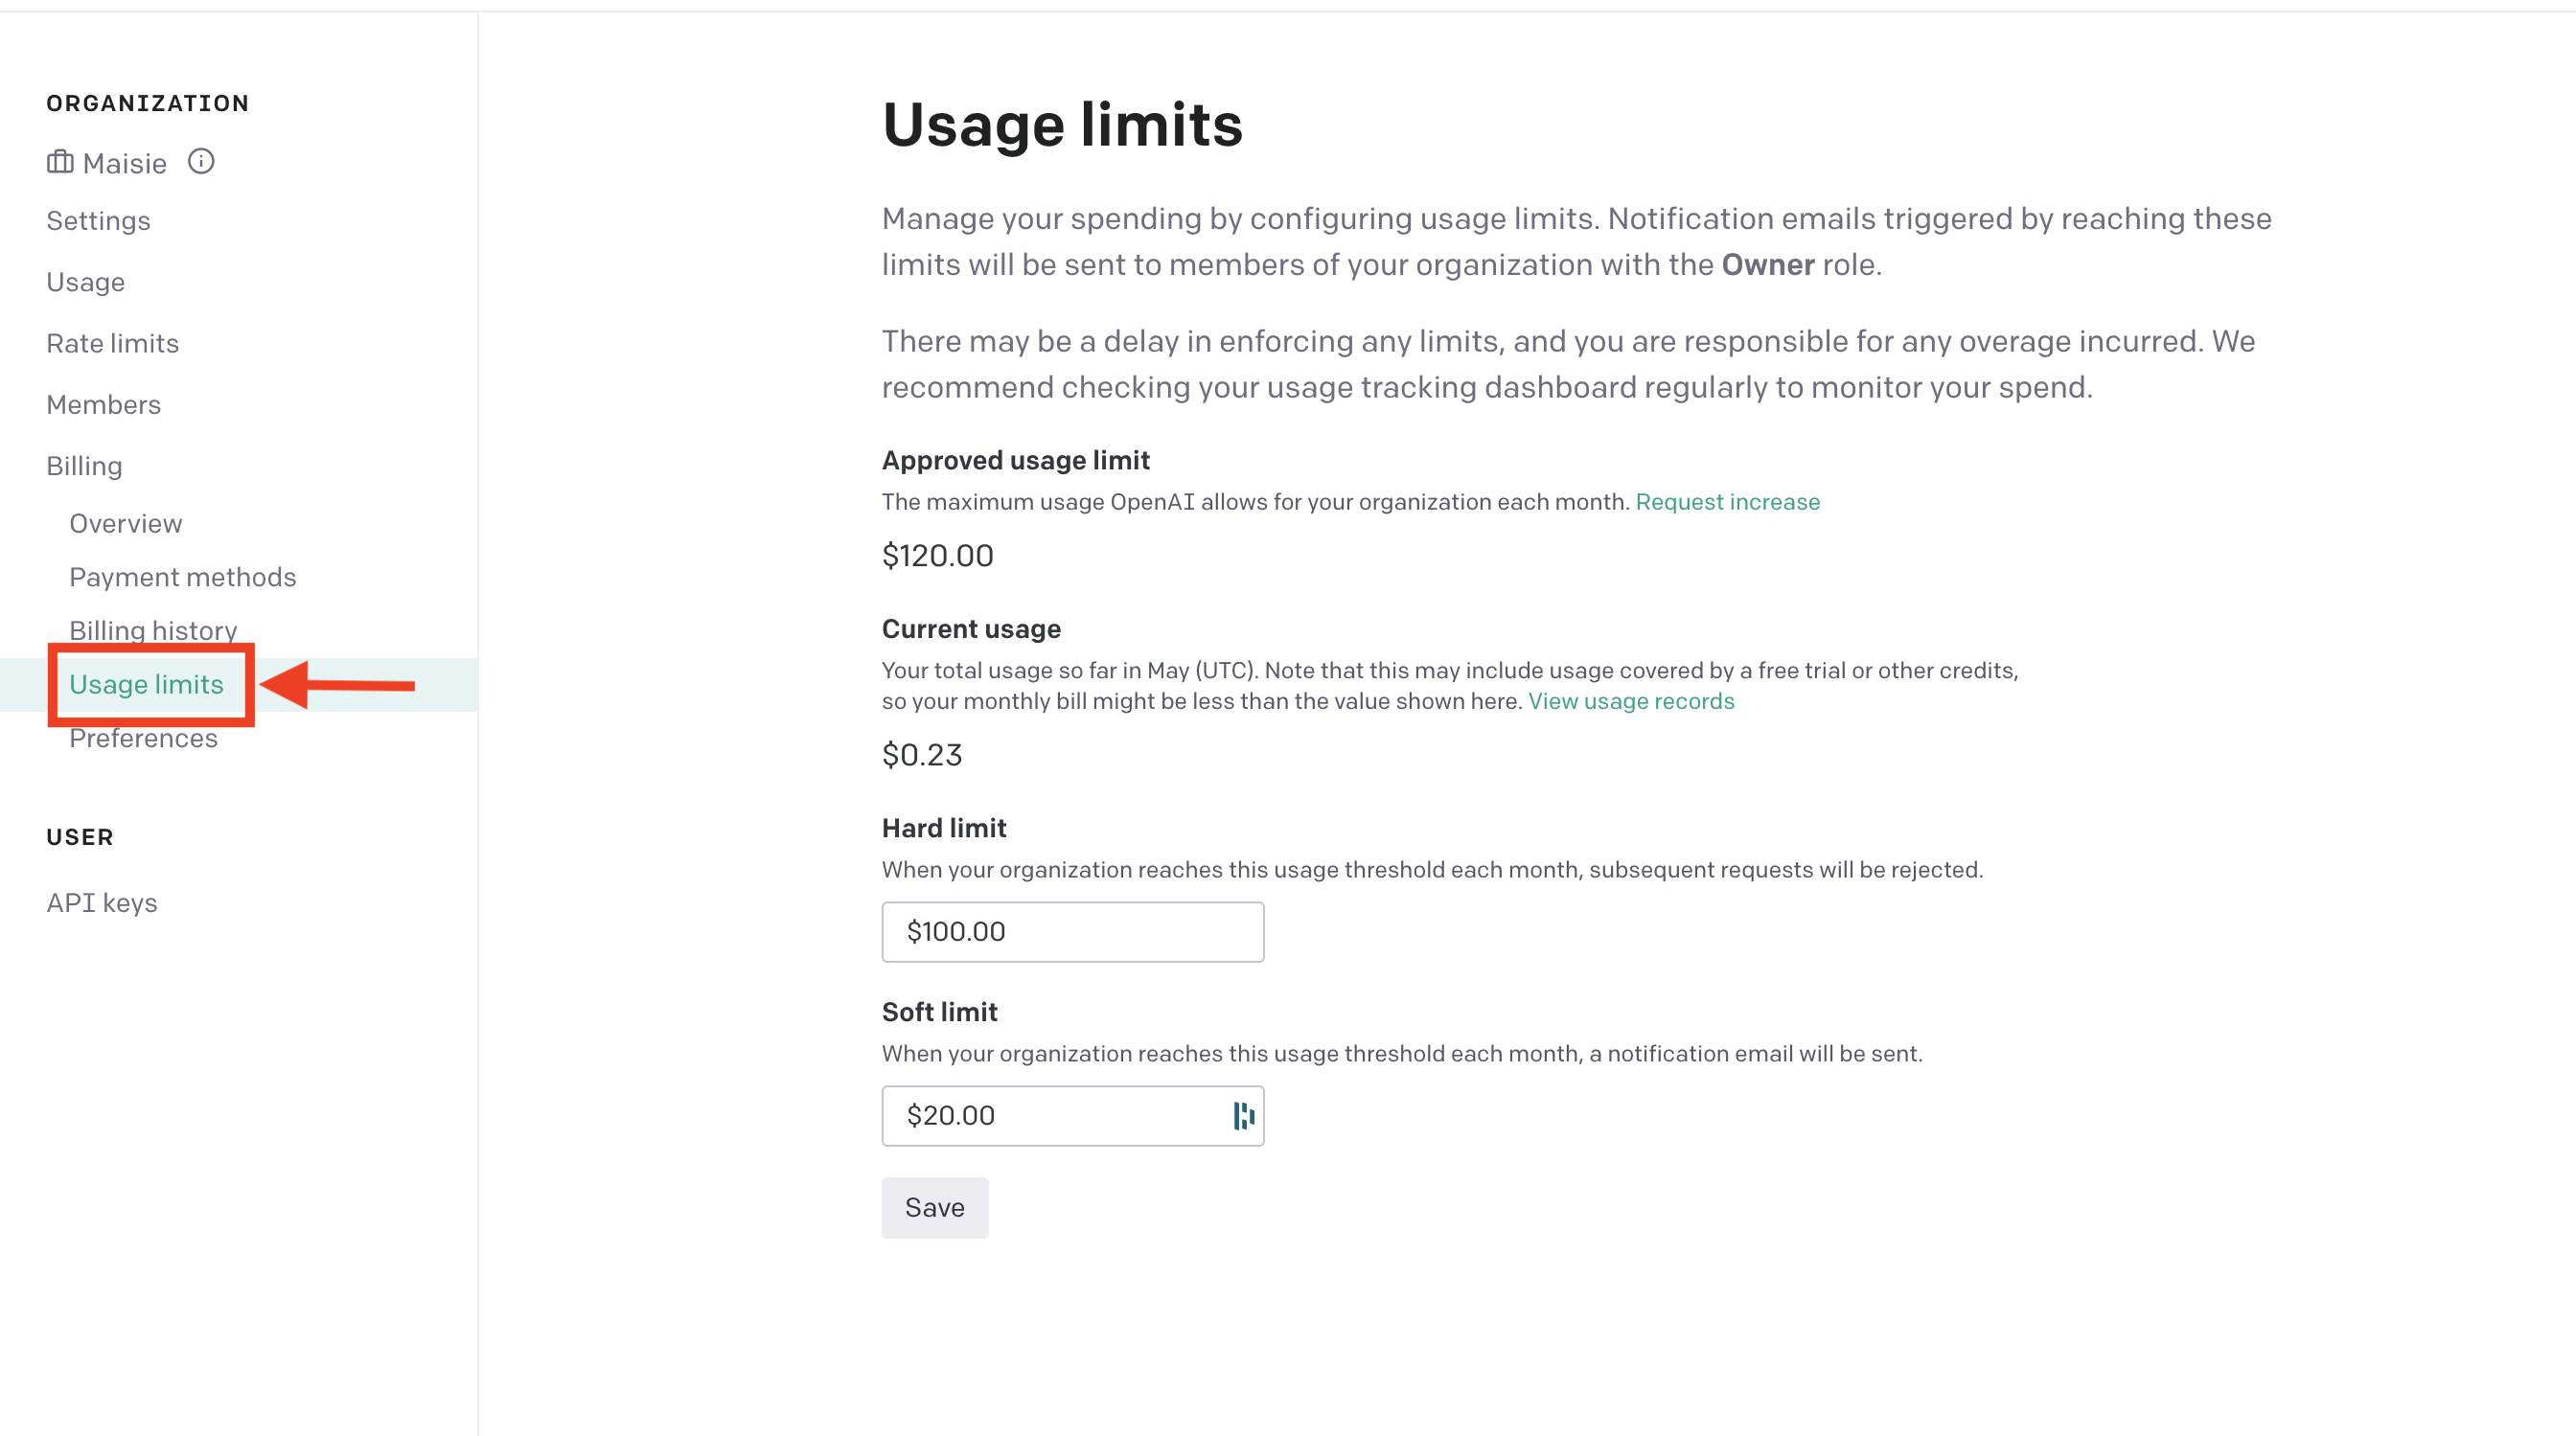Go to API keys under User
The image size is (2576, 1436).
click(x=101, y=903)
